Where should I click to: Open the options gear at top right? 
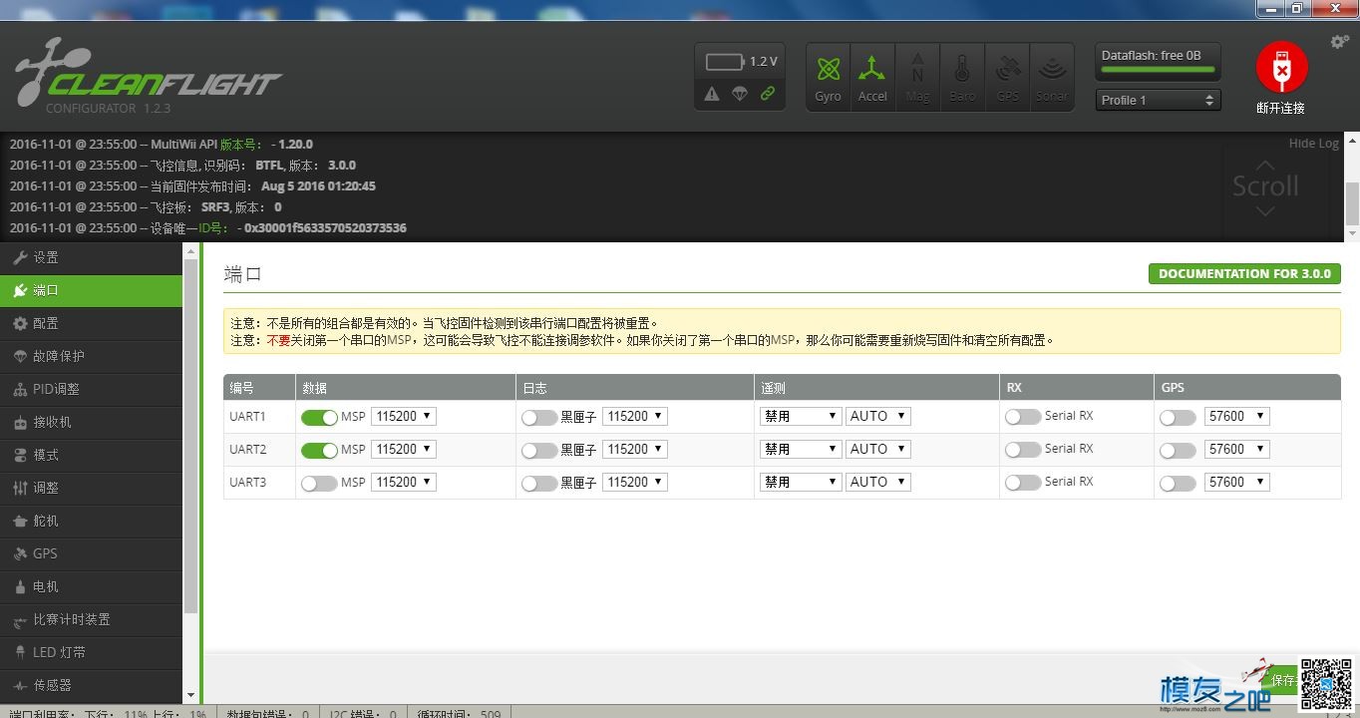coord(1340,42)
